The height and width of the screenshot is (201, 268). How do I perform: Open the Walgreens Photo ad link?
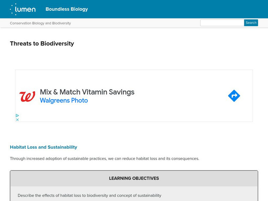pyautogui.click(x=64, y=100)
